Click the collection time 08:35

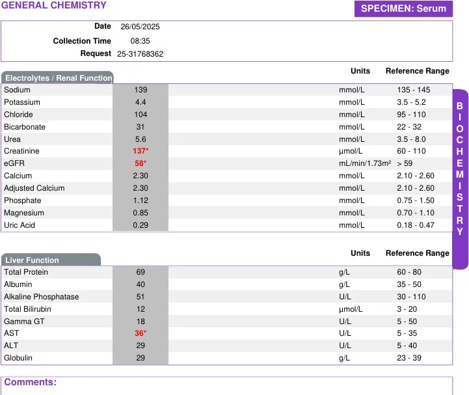point(140,40)
